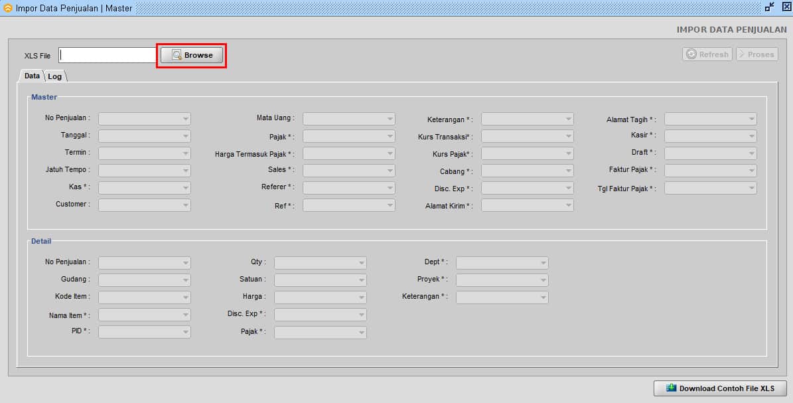Open the Alamat Tagih dropdown
The height and width of the screenshot is (403, 793).
711,119
